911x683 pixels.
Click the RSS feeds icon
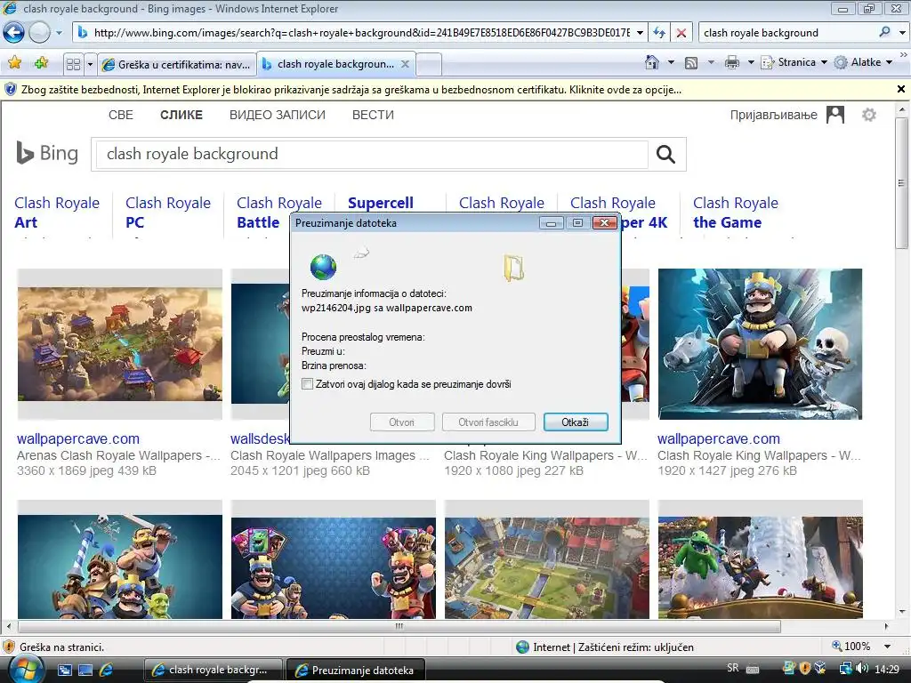[691, 63]
